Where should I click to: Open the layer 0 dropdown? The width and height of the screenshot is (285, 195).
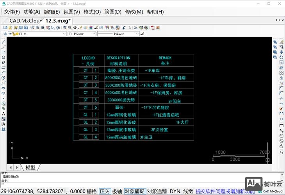tap(64, 34)
